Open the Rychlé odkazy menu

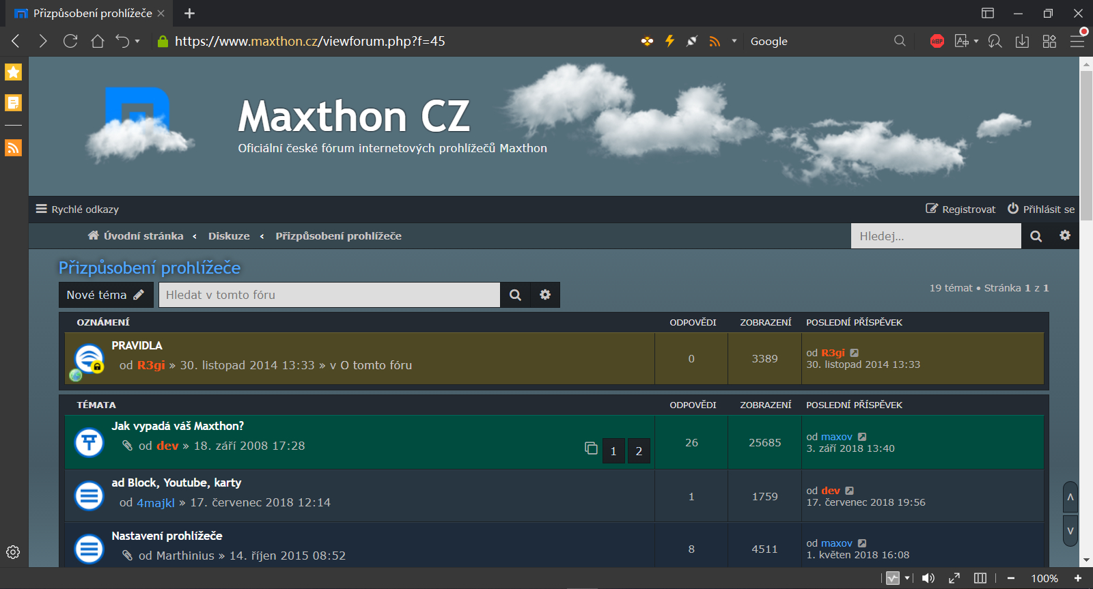coord(77,209)
